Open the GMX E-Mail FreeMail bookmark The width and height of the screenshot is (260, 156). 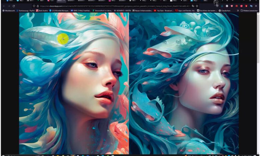(81, 11)
